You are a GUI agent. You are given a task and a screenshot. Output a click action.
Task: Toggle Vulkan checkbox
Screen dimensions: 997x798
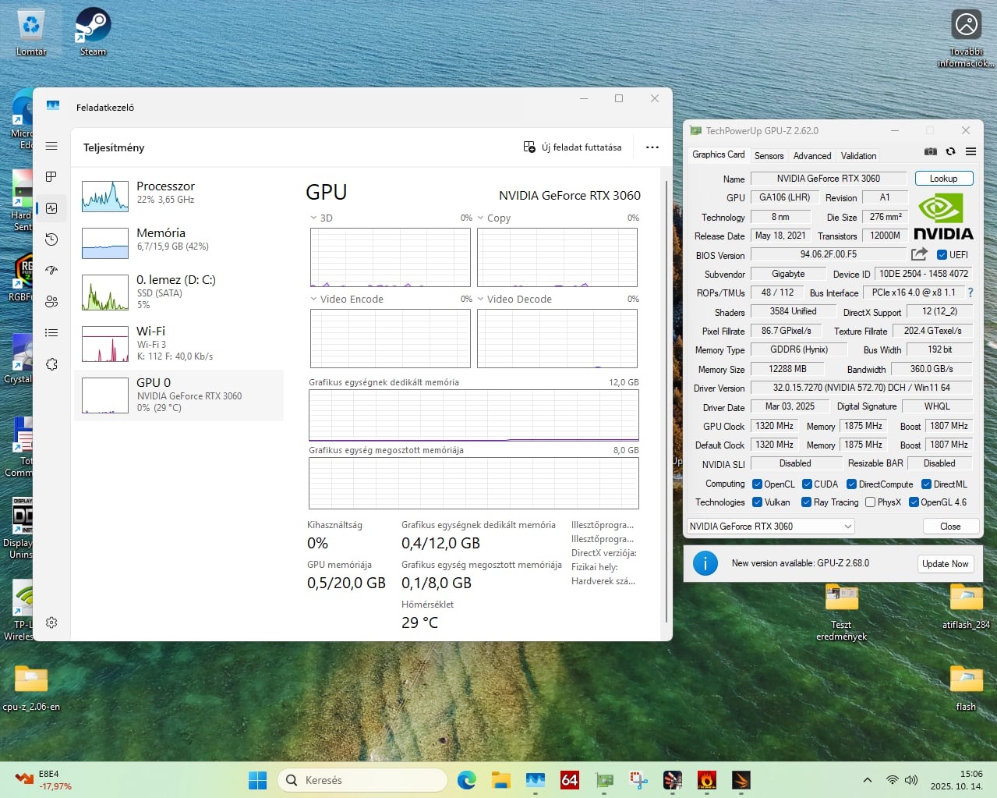(757, 502)
